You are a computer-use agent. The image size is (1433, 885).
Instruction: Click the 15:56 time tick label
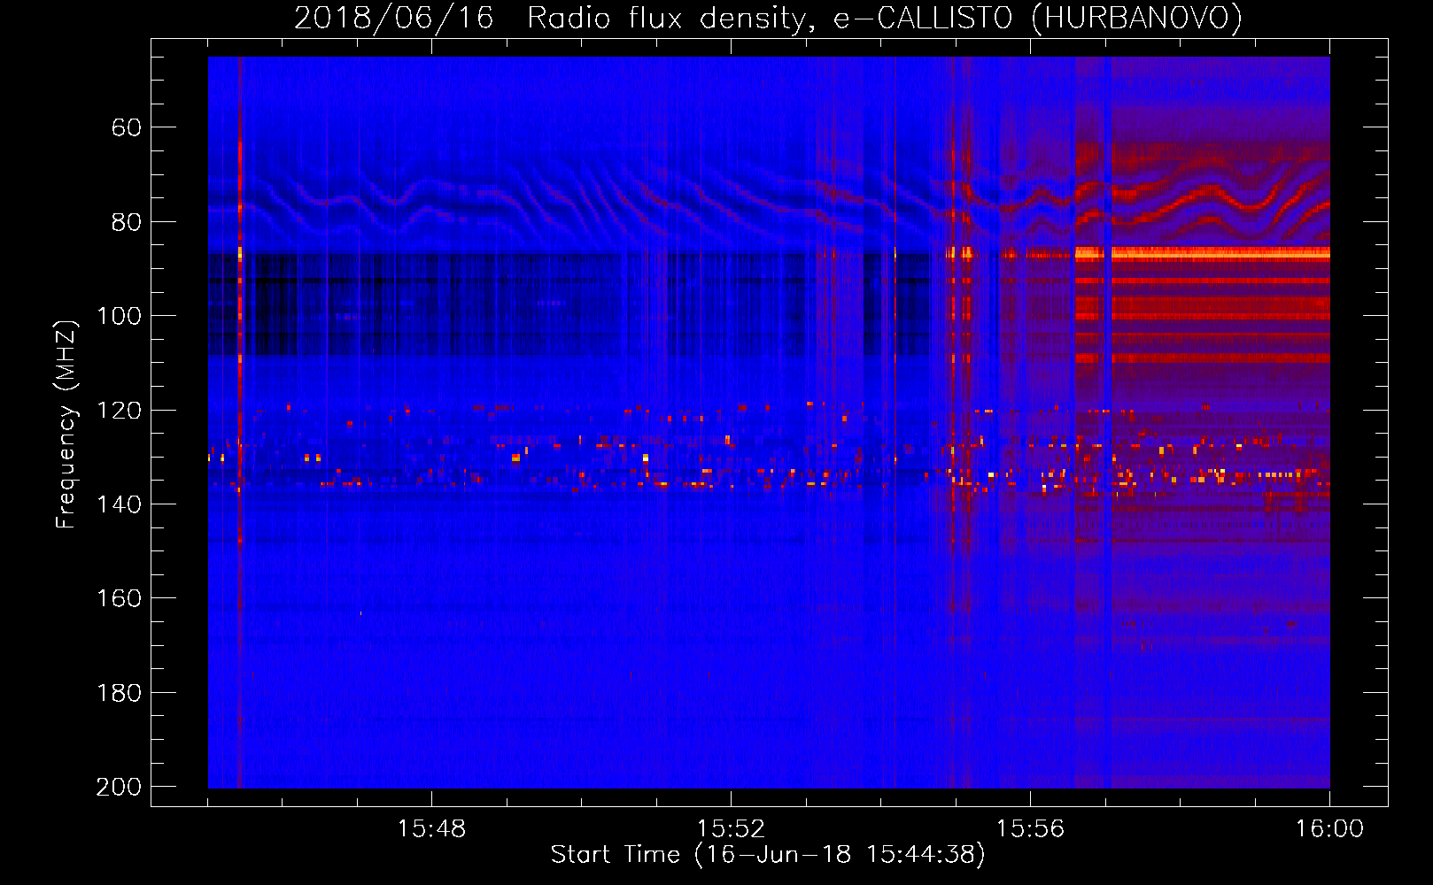(x=1030, y=829)
